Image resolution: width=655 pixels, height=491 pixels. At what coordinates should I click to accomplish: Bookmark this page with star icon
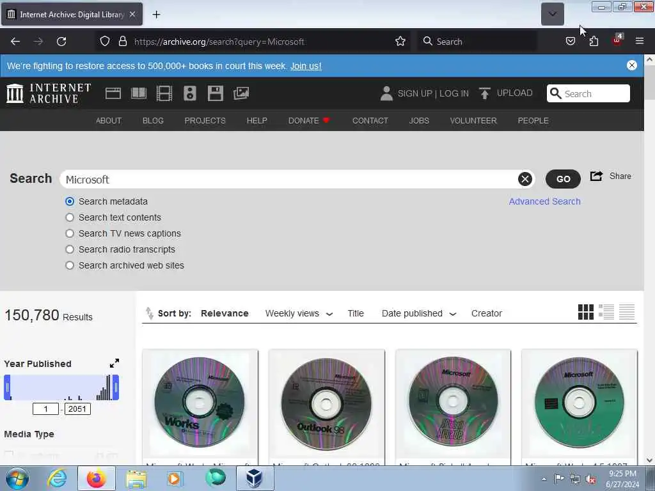pos(400,42)
